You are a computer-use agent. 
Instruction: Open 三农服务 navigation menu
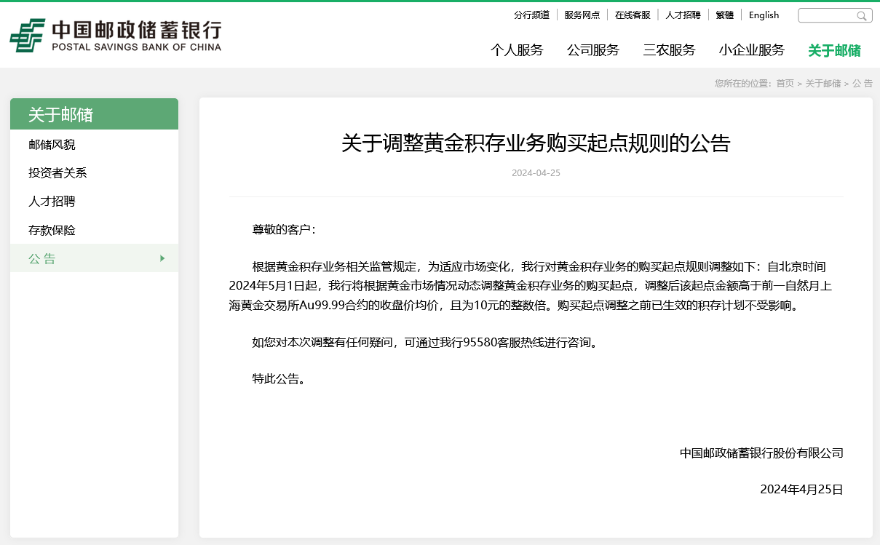[x=669, y=50]
